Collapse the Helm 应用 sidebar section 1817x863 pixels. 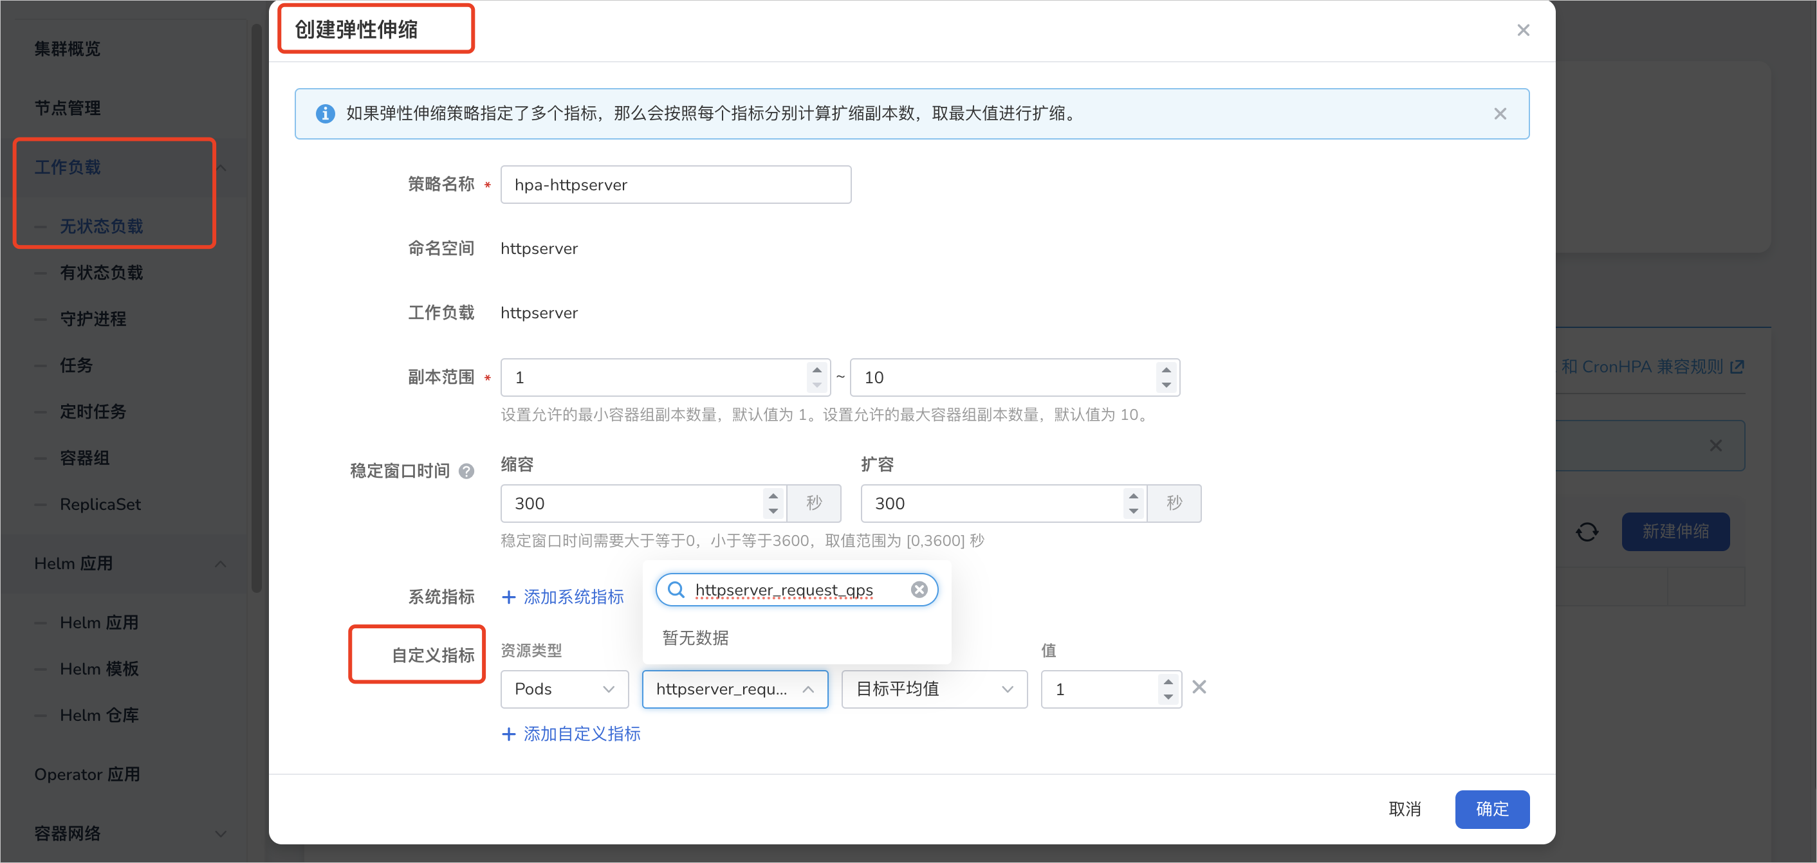click(x=221, y=564)
